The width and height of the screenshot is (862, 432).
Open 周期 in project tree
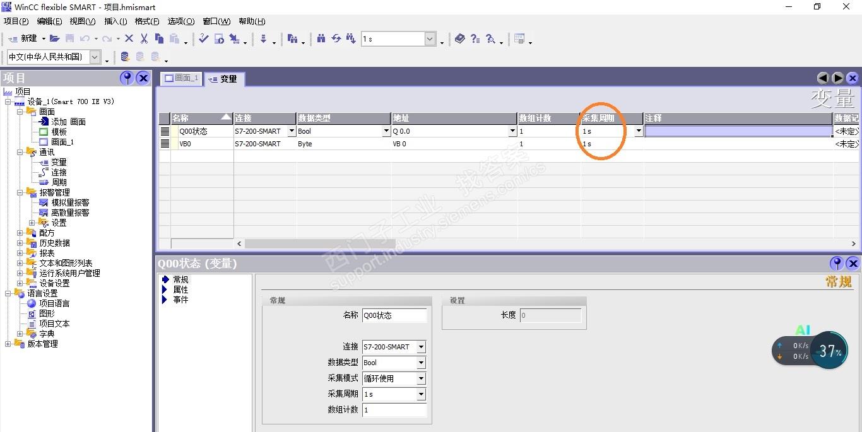click(x=59, y=182)
